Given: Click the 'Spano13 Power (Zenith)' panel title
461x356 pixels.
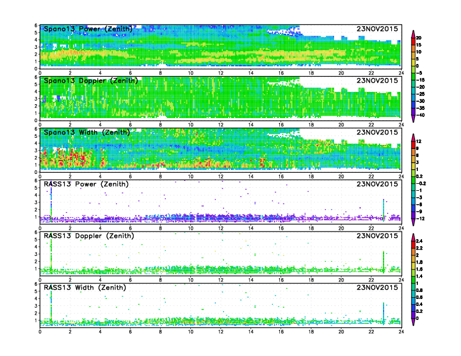Looking at the screenshot, I should [88, 29].
